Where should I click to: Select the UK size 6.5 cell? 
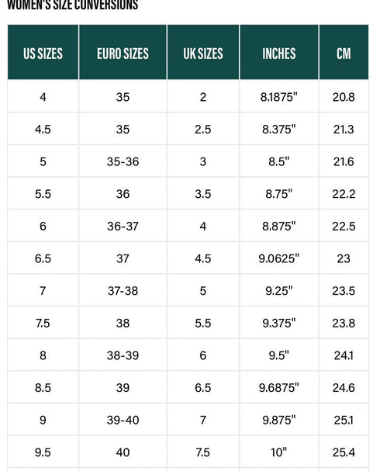(203, 387)
